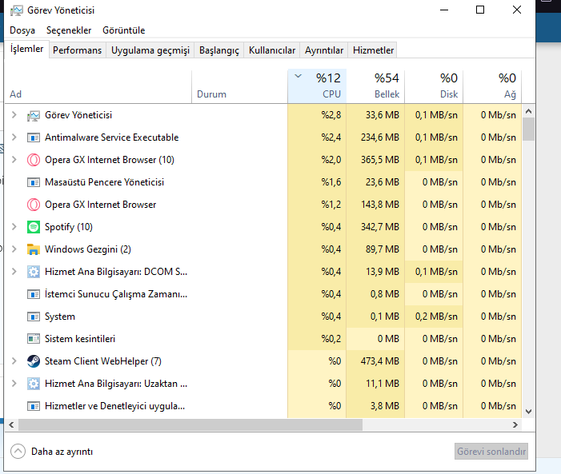Click the %2,8 CPU value
This screenshot has width=561, height=474.
(x=331, y=115)
